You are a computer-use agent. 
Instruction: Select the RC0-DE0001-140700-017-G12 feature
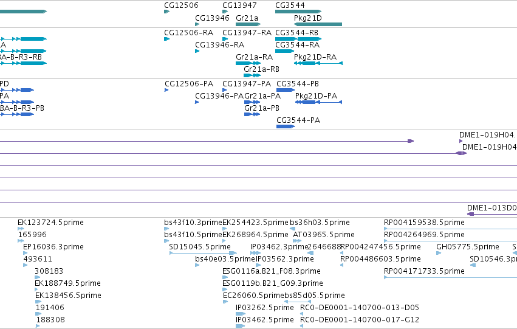coord(360,320)
